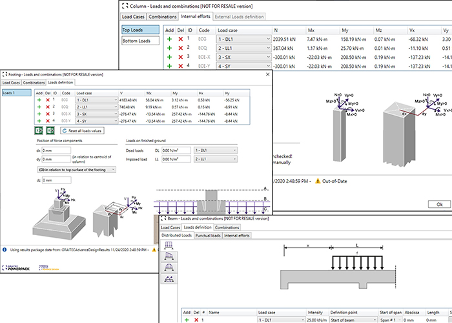Delete the 3 - SX row in Column window
Screen dimensions: 452x323
180,57
